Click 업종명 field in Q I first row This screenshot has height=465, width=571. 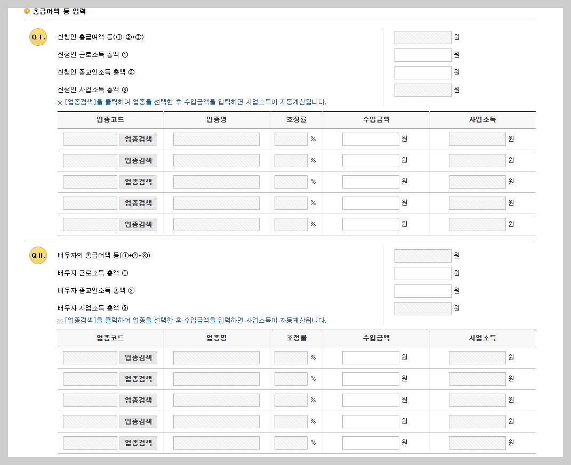pyautogui.click(x=216, y=140)
